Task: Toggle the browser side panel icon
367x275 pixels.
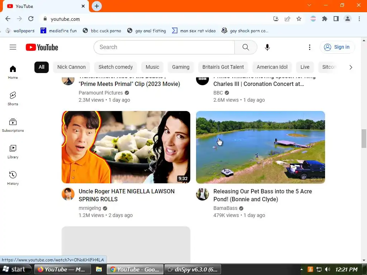Action: pyautogui.click(x=336, y=19)
